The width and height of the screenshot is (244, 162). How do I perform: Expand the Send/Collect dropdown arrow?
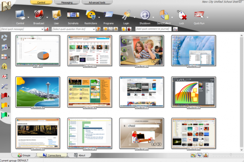click(172, 18)
